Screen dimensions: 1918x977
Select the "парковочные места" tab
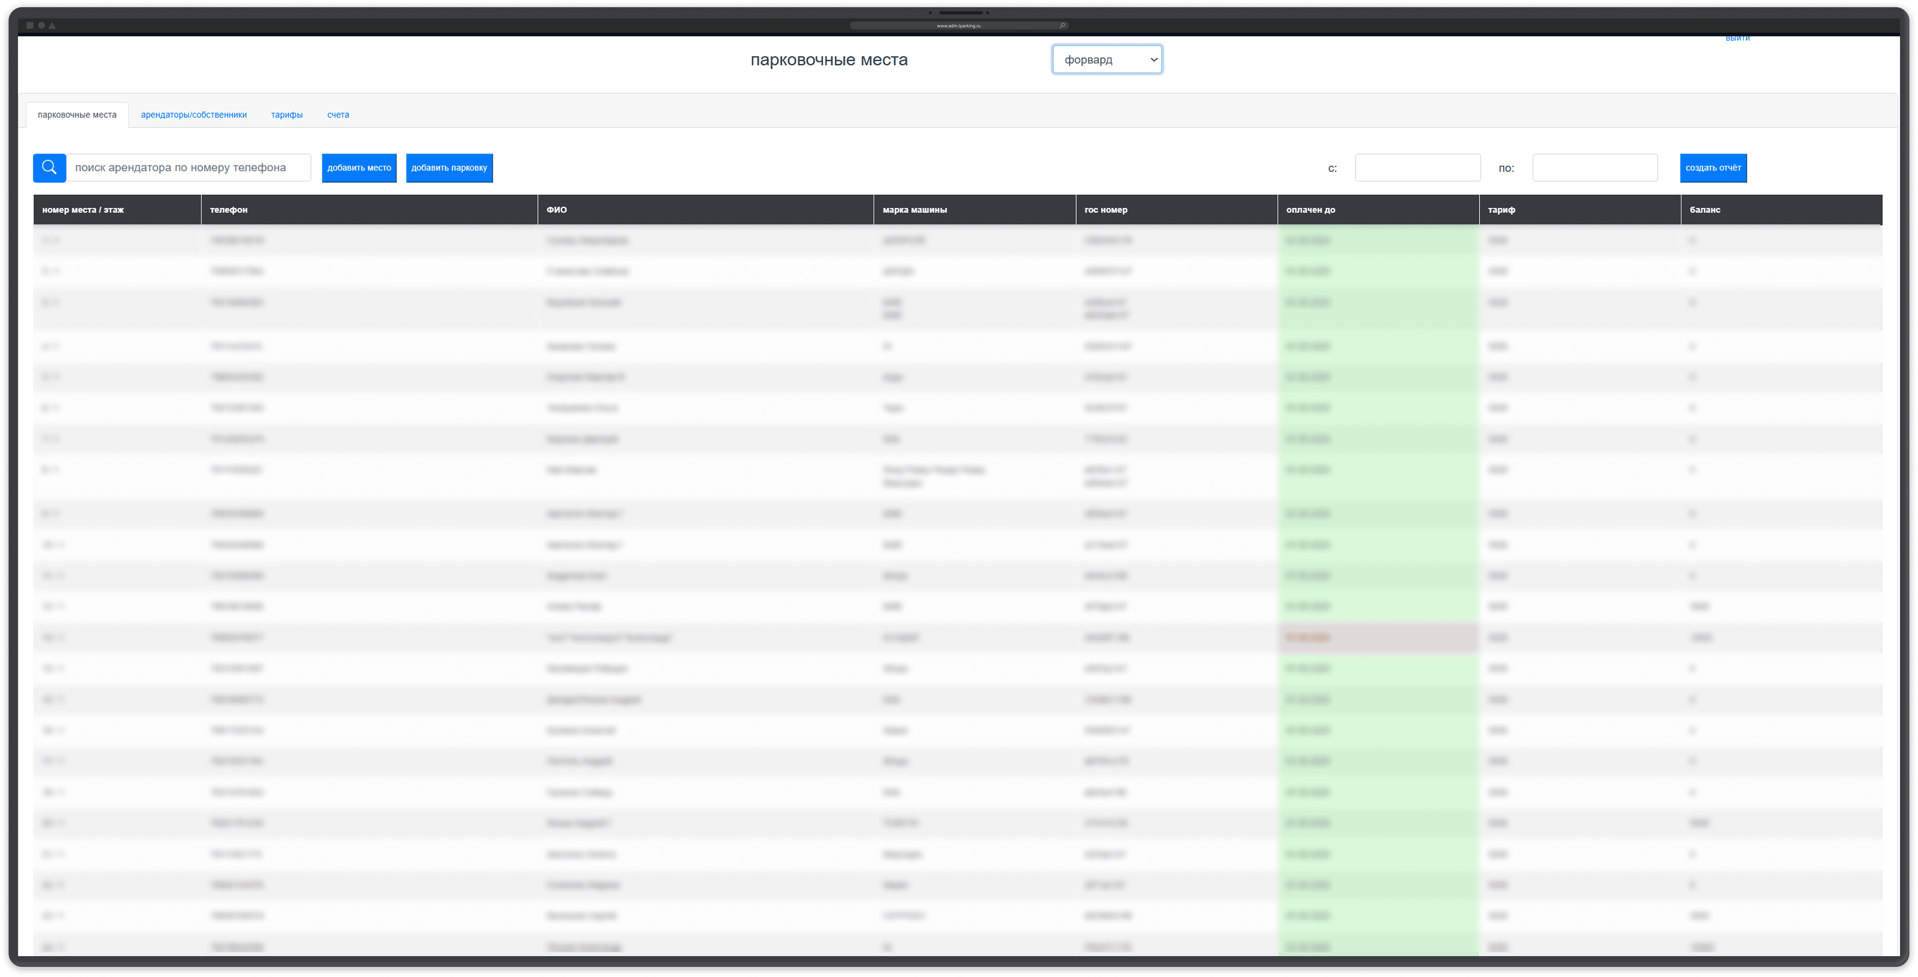pyautogui.click(x=77, y=115)
